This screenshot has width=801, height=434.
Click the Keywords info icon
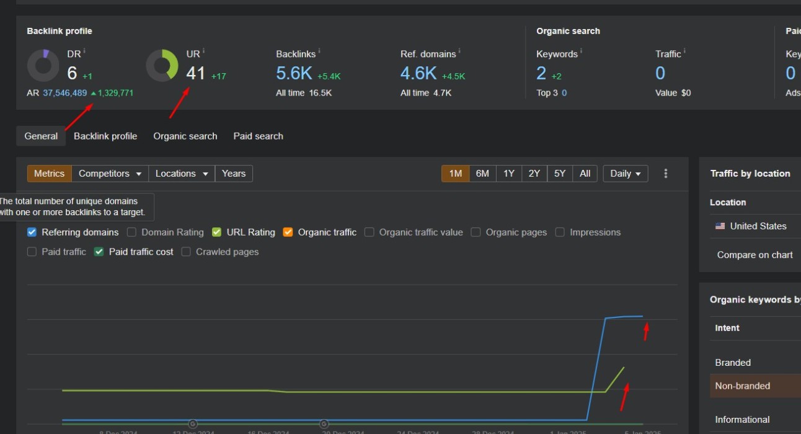click(581, 51)
